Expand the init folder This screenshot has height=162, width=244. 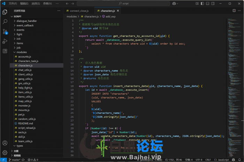(x=37, y=39)
